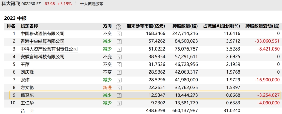Image resolution: width=282 pixels, height=114 pixels.
Task: Open shareholder link 中国移动通信有限公司
Action: 43,33
